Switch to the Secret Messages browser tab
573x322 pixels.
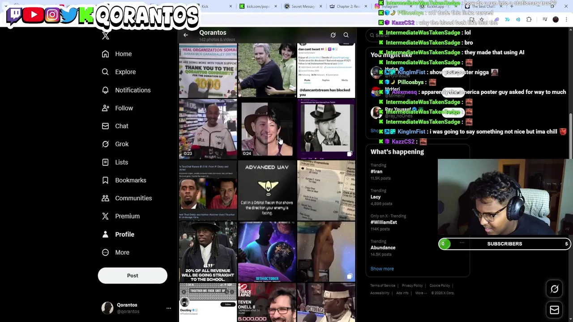click(303, 6)
